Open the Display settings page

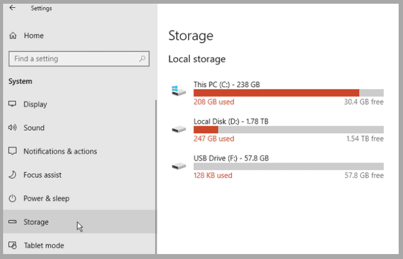[x=35, y=104]
